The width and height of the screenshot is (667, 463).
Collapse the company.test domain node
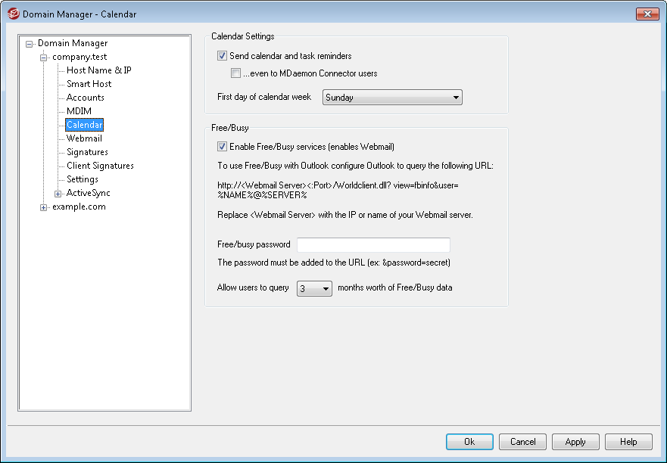pyautogui.click(x=44, y=57)
